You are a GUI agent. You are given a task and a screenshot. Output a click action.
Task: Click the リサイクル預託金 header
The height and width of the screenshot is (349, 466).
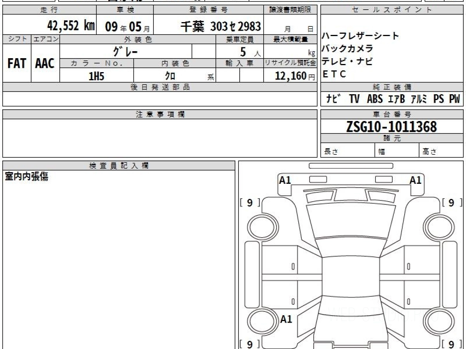(290, 64)
